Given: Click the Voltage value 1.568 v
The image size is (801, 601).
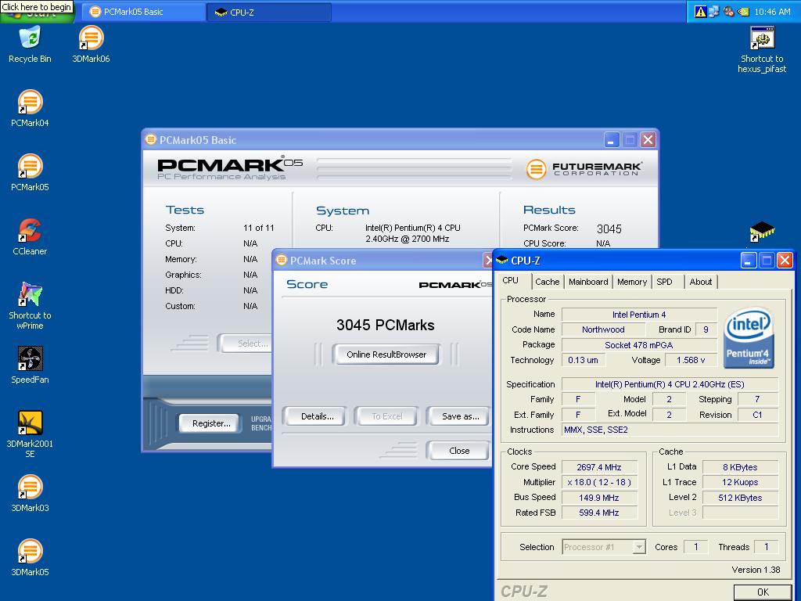Looking at the screenshot, I should coord(691,360).
